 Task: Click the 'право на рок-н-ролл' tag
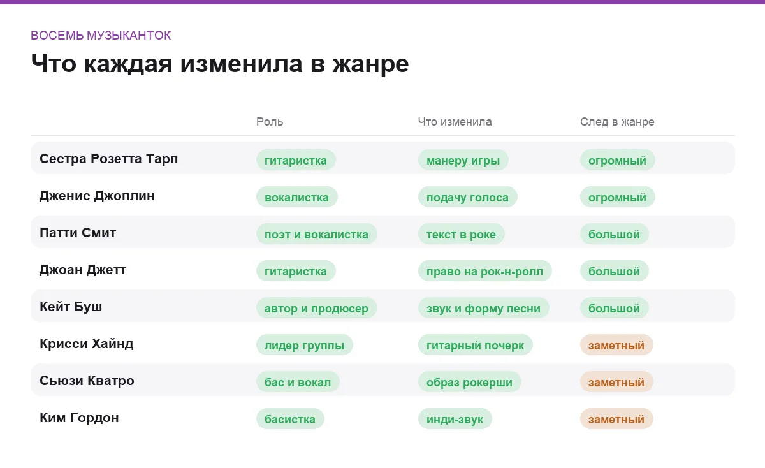(485, 271)
